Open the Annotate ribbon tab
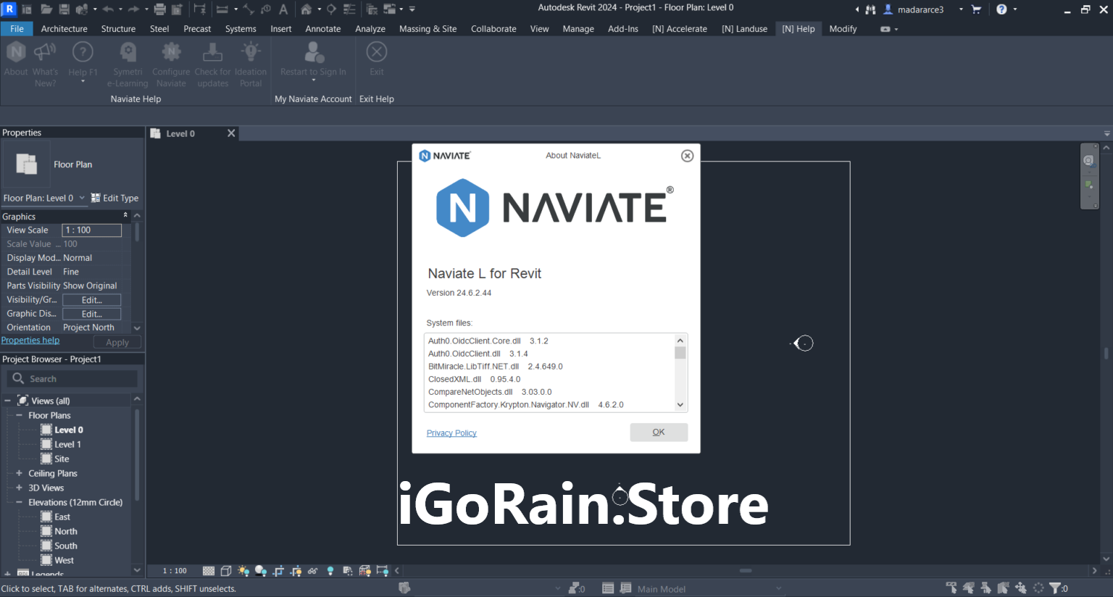The height and width of the screenshot is (597, 1113). click(322, 29)
